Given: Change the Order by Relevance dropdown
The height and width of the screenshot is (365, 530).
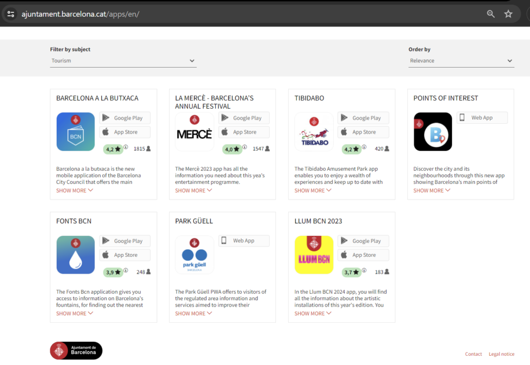Looking at the screenshot, I should pyautogui.click(x=461, y=61).
